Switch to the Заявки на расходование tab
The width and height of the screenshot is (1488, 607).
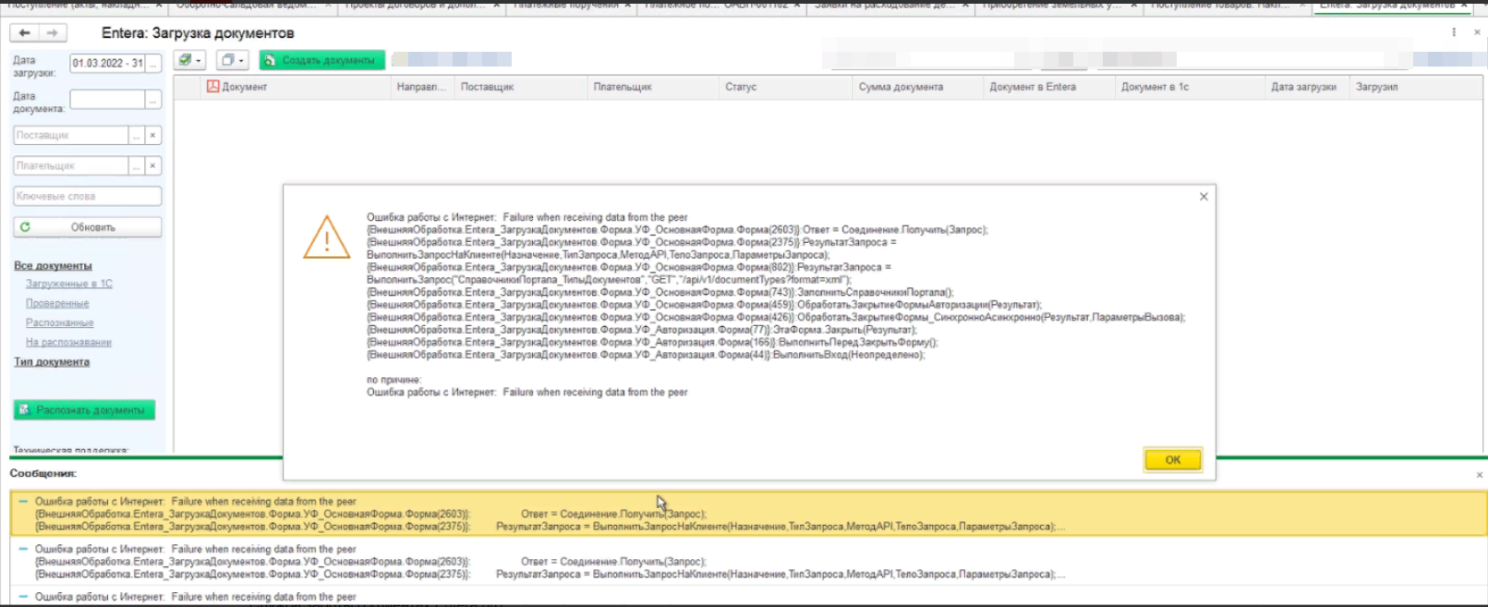[890, 6]
